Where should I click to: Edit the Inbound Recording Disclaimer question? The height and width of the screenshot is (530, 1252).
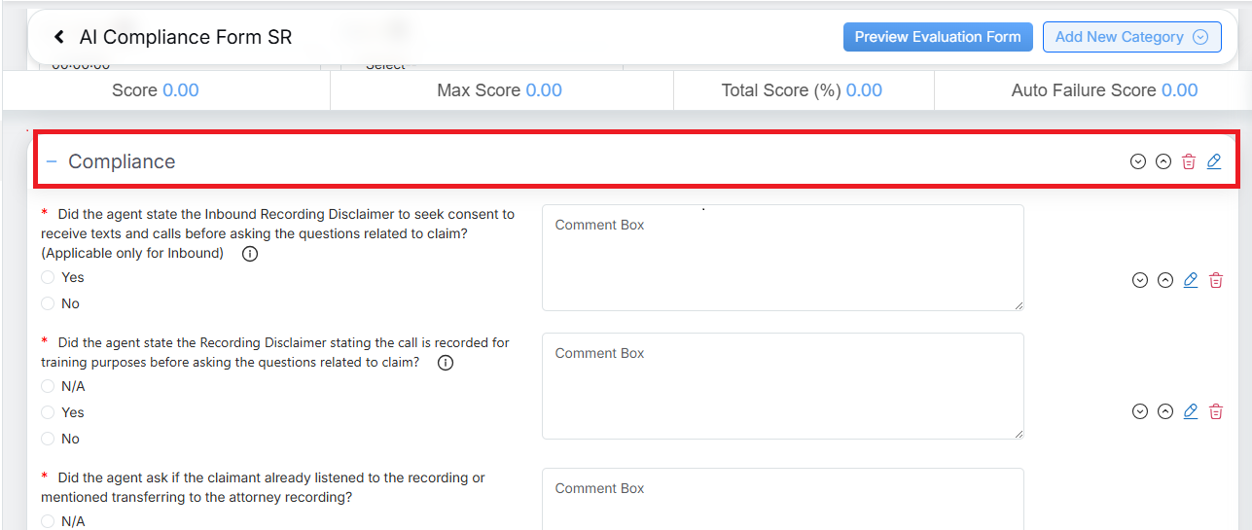point(1190,280)
